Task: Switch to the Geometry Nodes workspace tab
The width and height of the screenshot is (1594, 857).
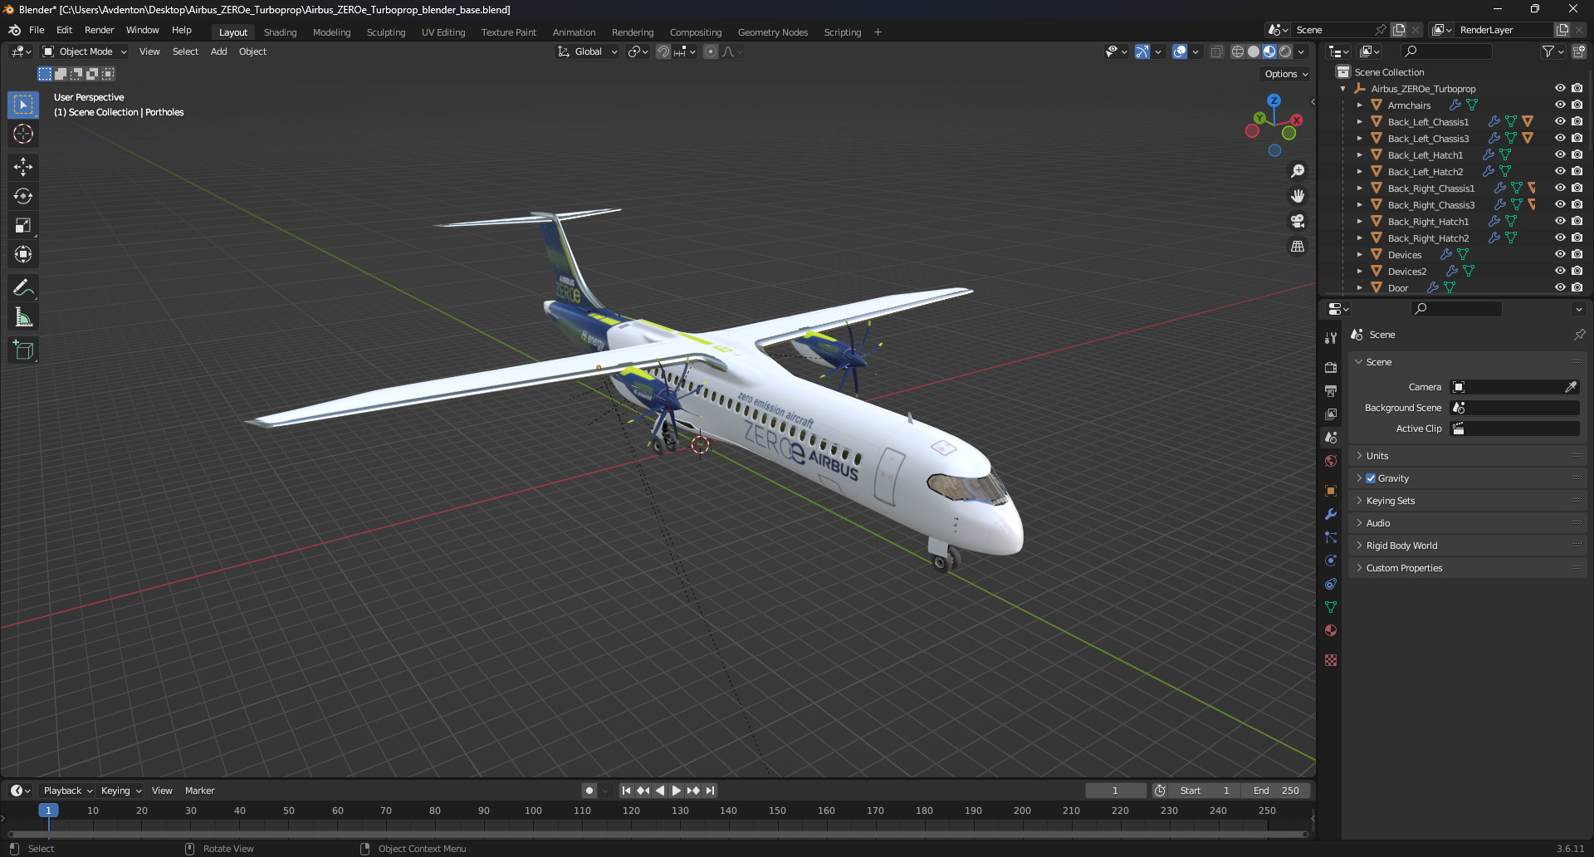Action: point(772,32)
